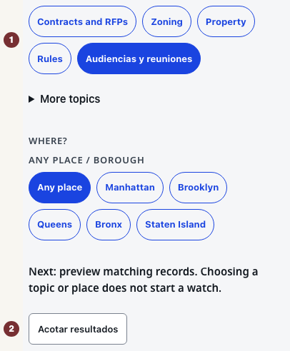Click the step 1 number badge
290x351 pixels.
coord(11,40)
